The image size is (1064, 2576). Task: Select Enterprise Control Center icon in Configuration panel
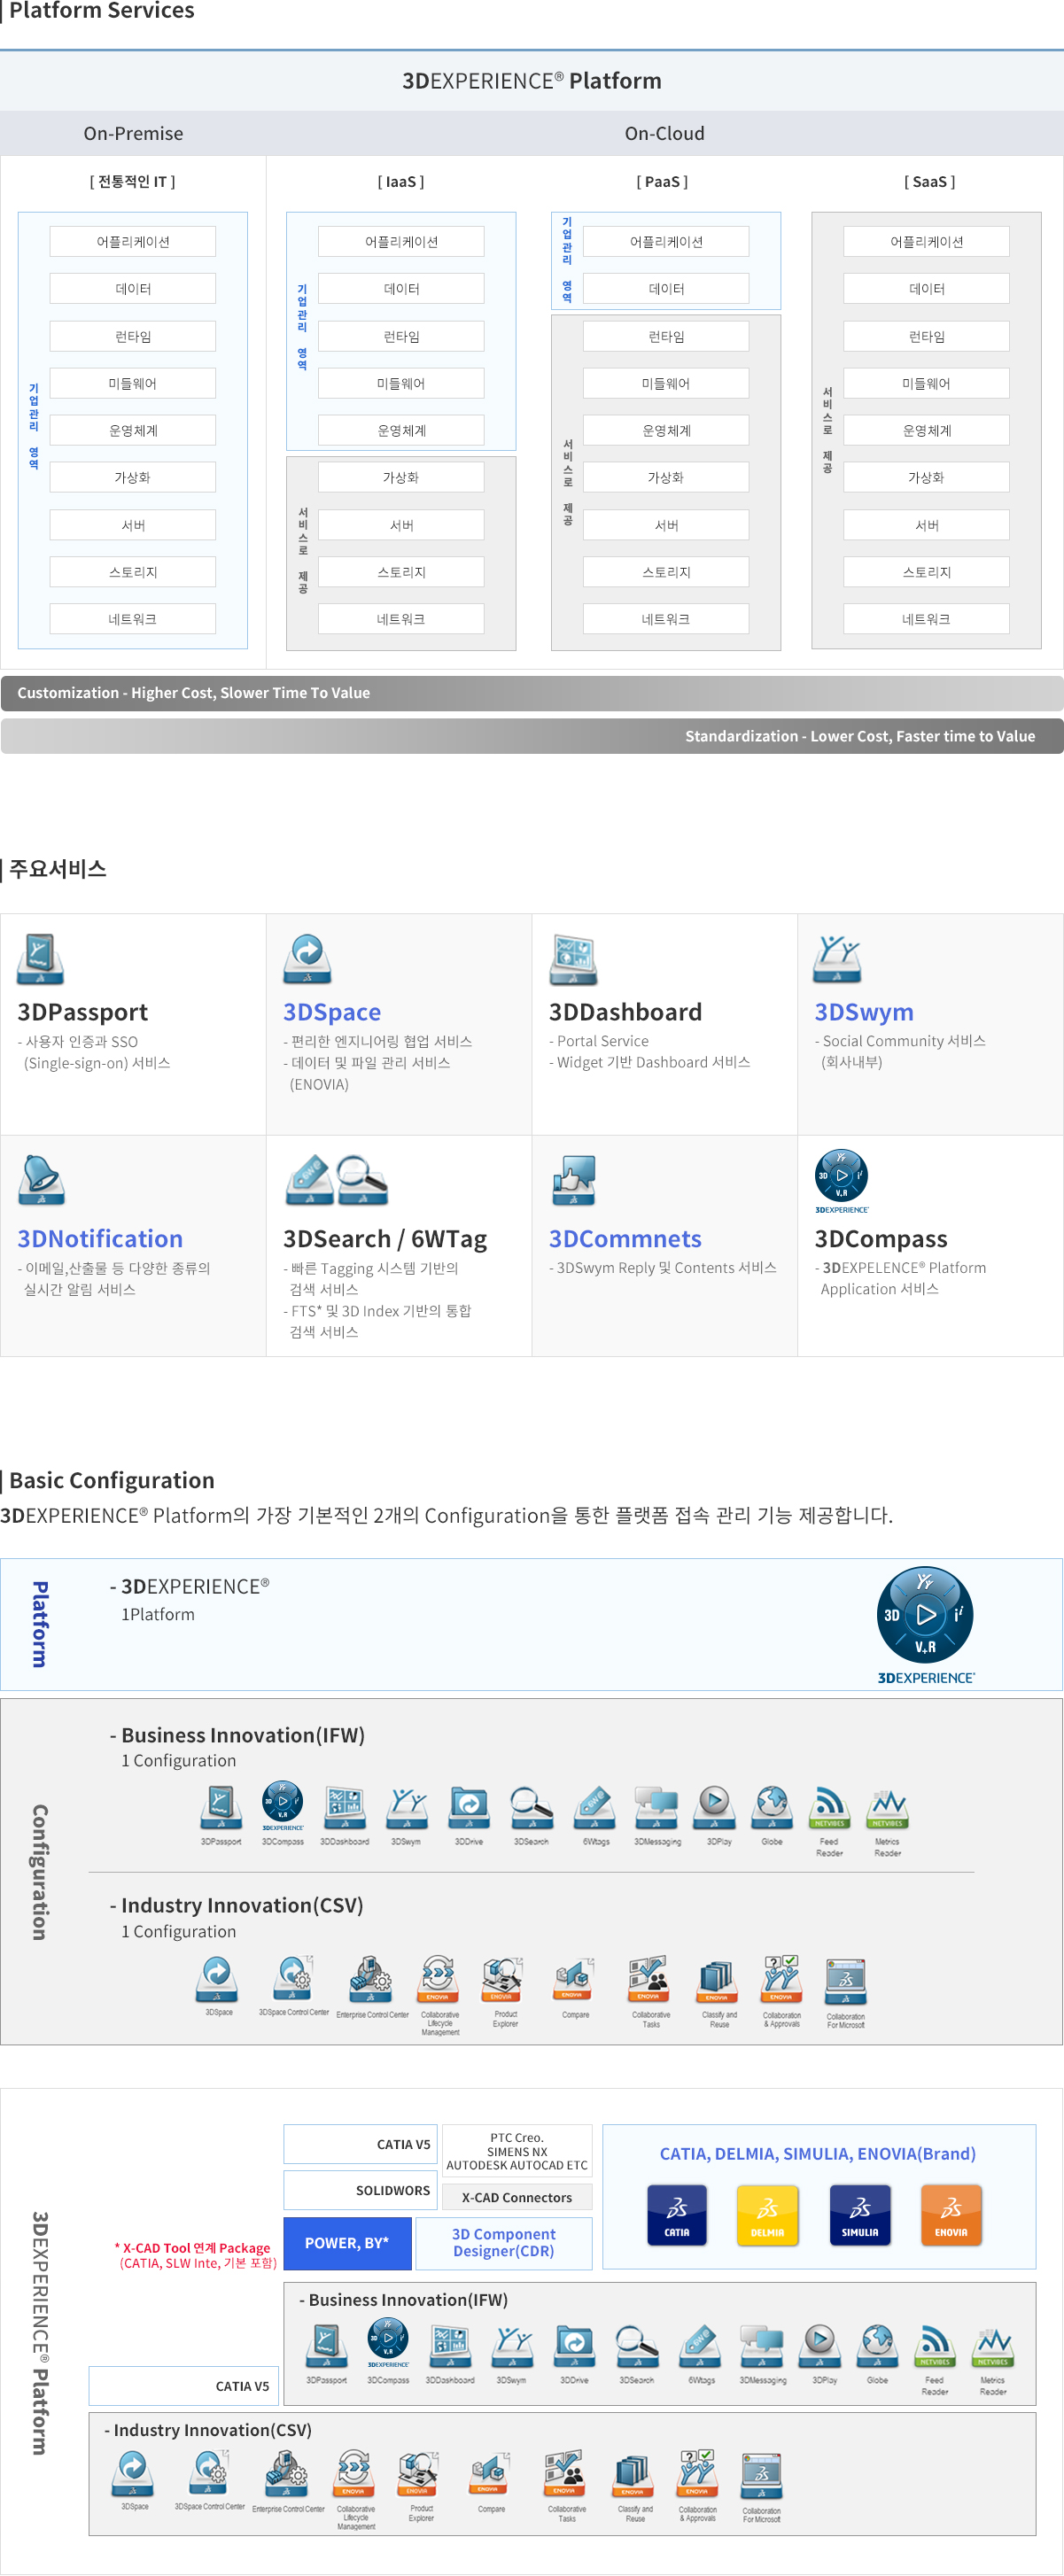tap(371, 1979)
